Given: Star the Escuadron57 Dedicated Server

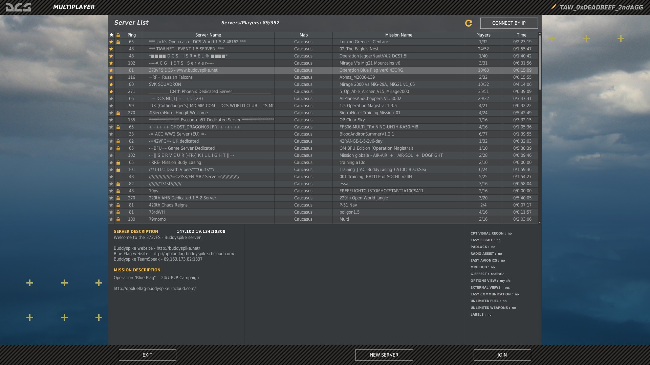Looking at the screenshot, I should point(111,120).
